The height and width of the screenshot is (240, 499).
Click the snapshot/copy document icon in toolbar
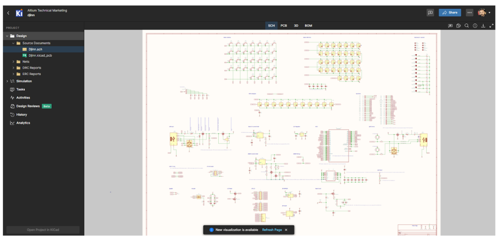click(x=458, y=26)
